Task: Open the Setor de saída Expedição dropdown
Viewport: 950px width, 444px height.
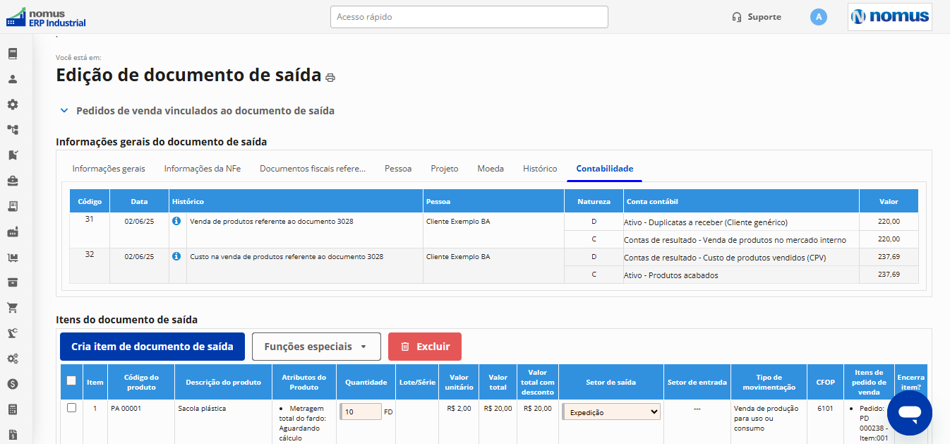Action: (x=611, y=412)
